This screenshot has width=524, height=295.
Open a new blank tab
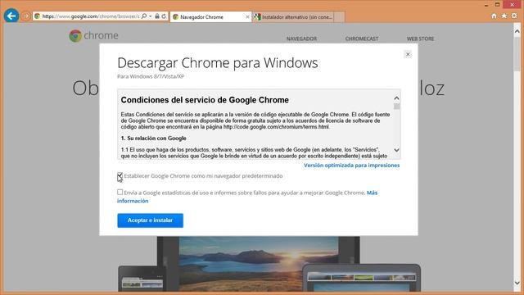point(339,16)
